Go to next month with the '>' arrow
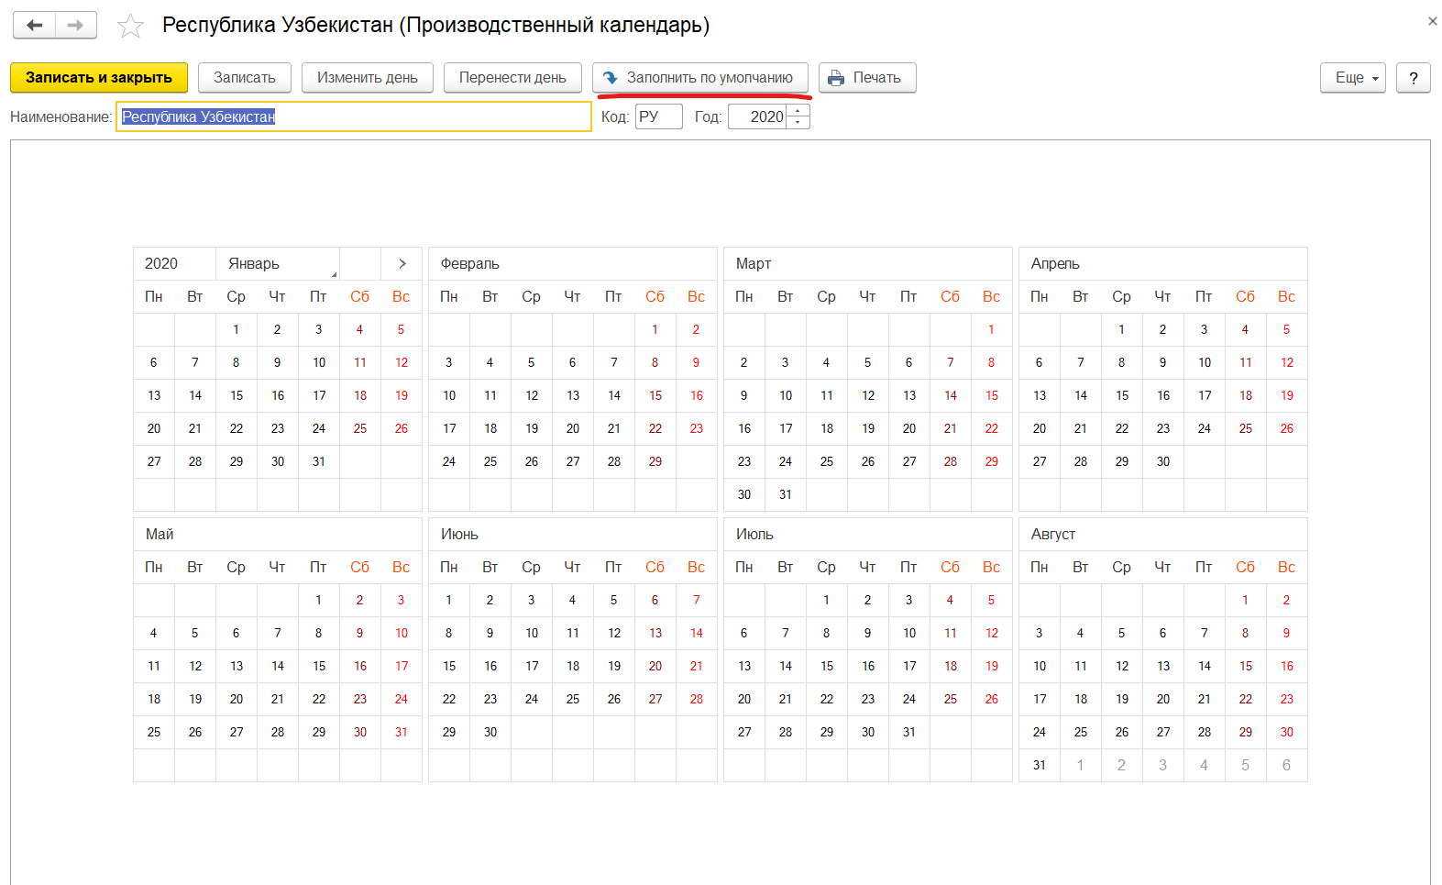1442x885 pixels. pyautogui.click(x=402, y=263)
